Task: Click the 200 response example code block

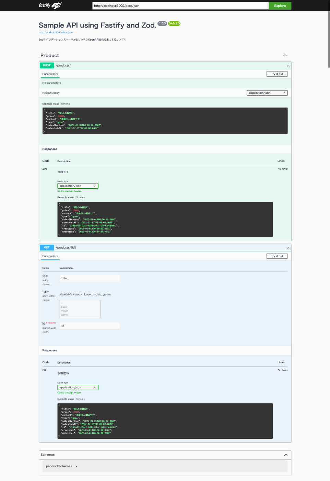Action: tap(165, 421)
